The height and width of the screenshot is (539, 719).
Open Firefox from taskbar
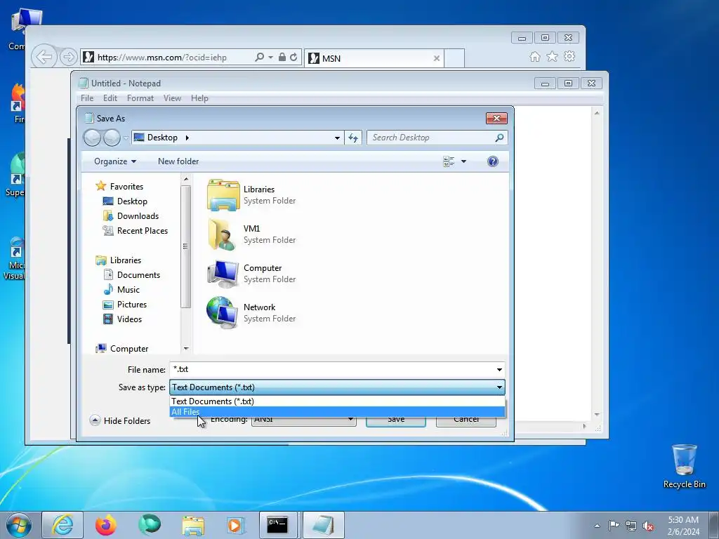pyautogui.click(x=106, y=525)
